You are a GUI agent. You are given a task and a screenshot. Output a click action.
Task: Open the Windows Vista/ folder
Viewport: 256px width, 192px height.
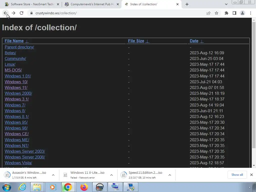point(18,163)
